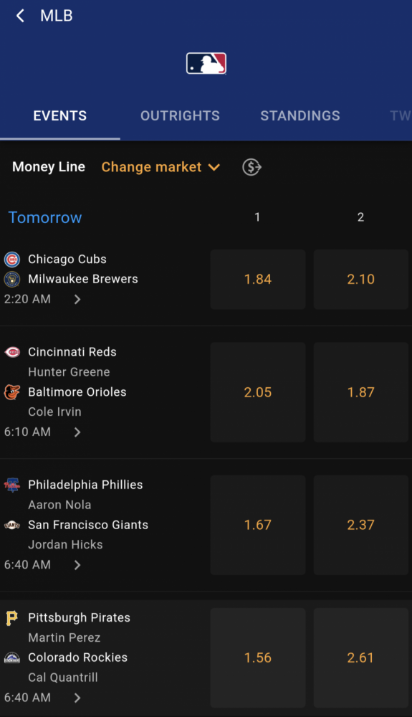Tap the Milwaukee Brewers team logo
The width and height of the screenshot is (412, 717).
[x=12, y=279]
